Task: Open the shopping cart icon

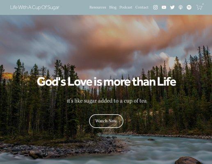Action: (199, 7)
